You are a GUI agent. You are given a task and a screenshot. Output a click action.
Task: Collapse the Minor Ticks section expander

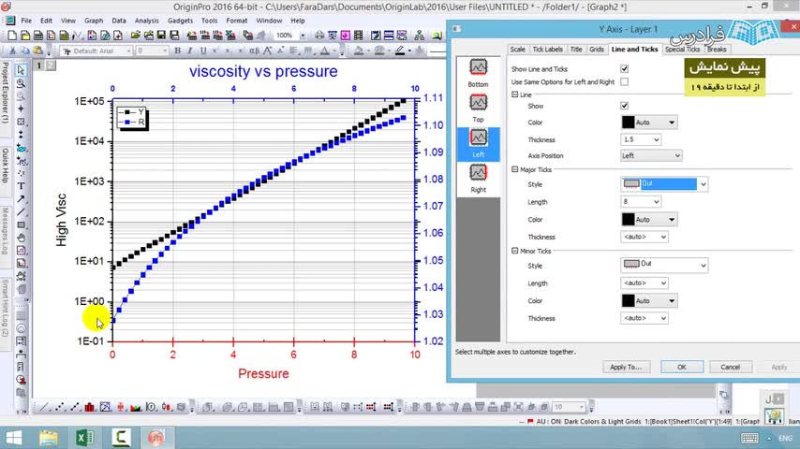(515, 251)
